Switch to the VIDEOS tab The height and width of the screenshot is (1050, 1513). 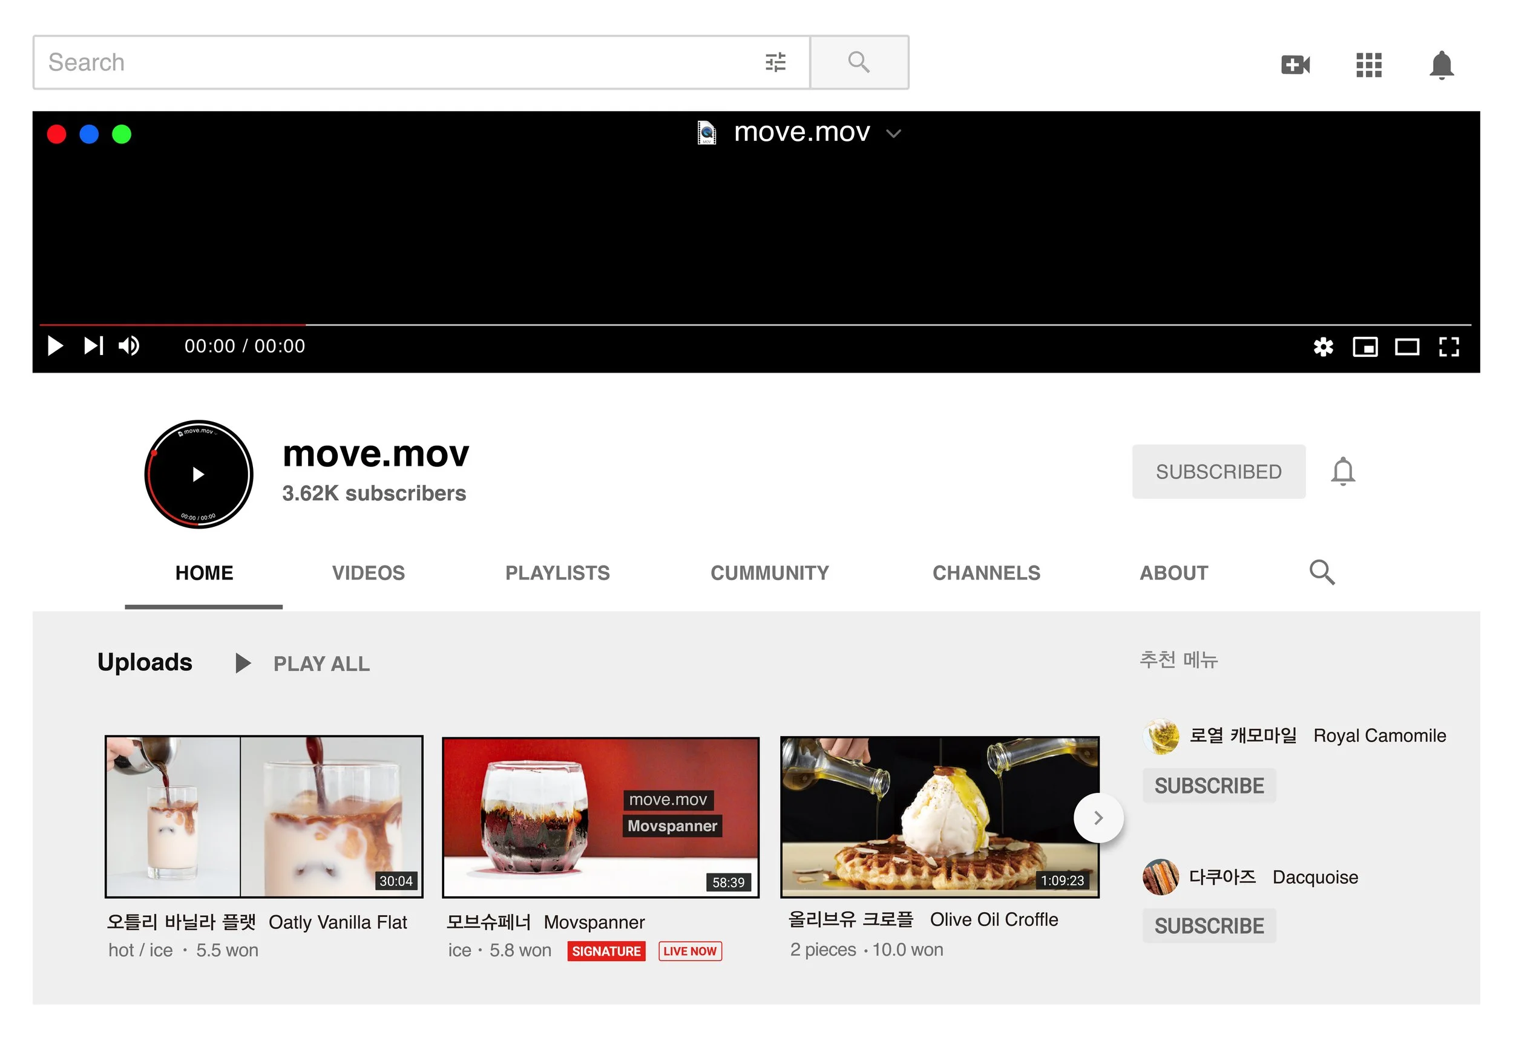(368, 573)
